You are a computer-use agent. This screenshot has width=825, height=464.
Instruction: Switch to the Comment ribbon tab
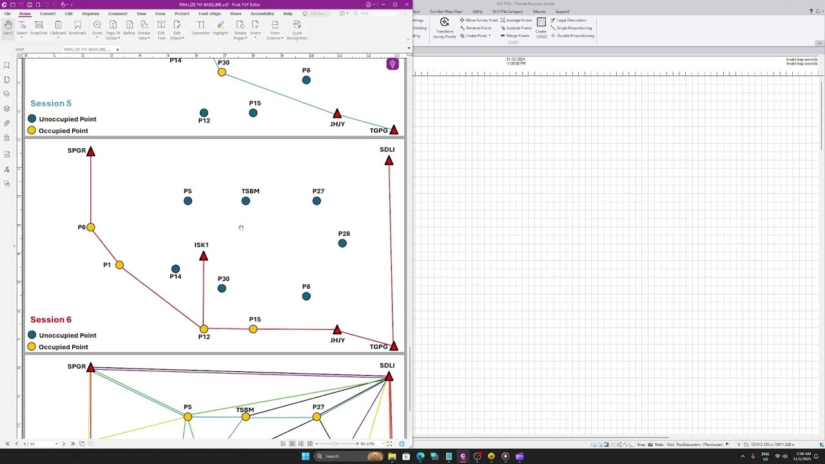click(x=117, y=14)
